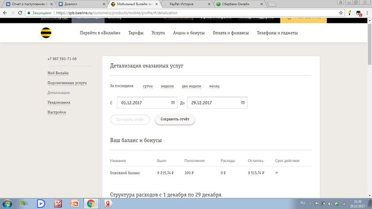
Task: Click the 9 515,74 ₽ remaining balance value
Action: pos(256,173)
